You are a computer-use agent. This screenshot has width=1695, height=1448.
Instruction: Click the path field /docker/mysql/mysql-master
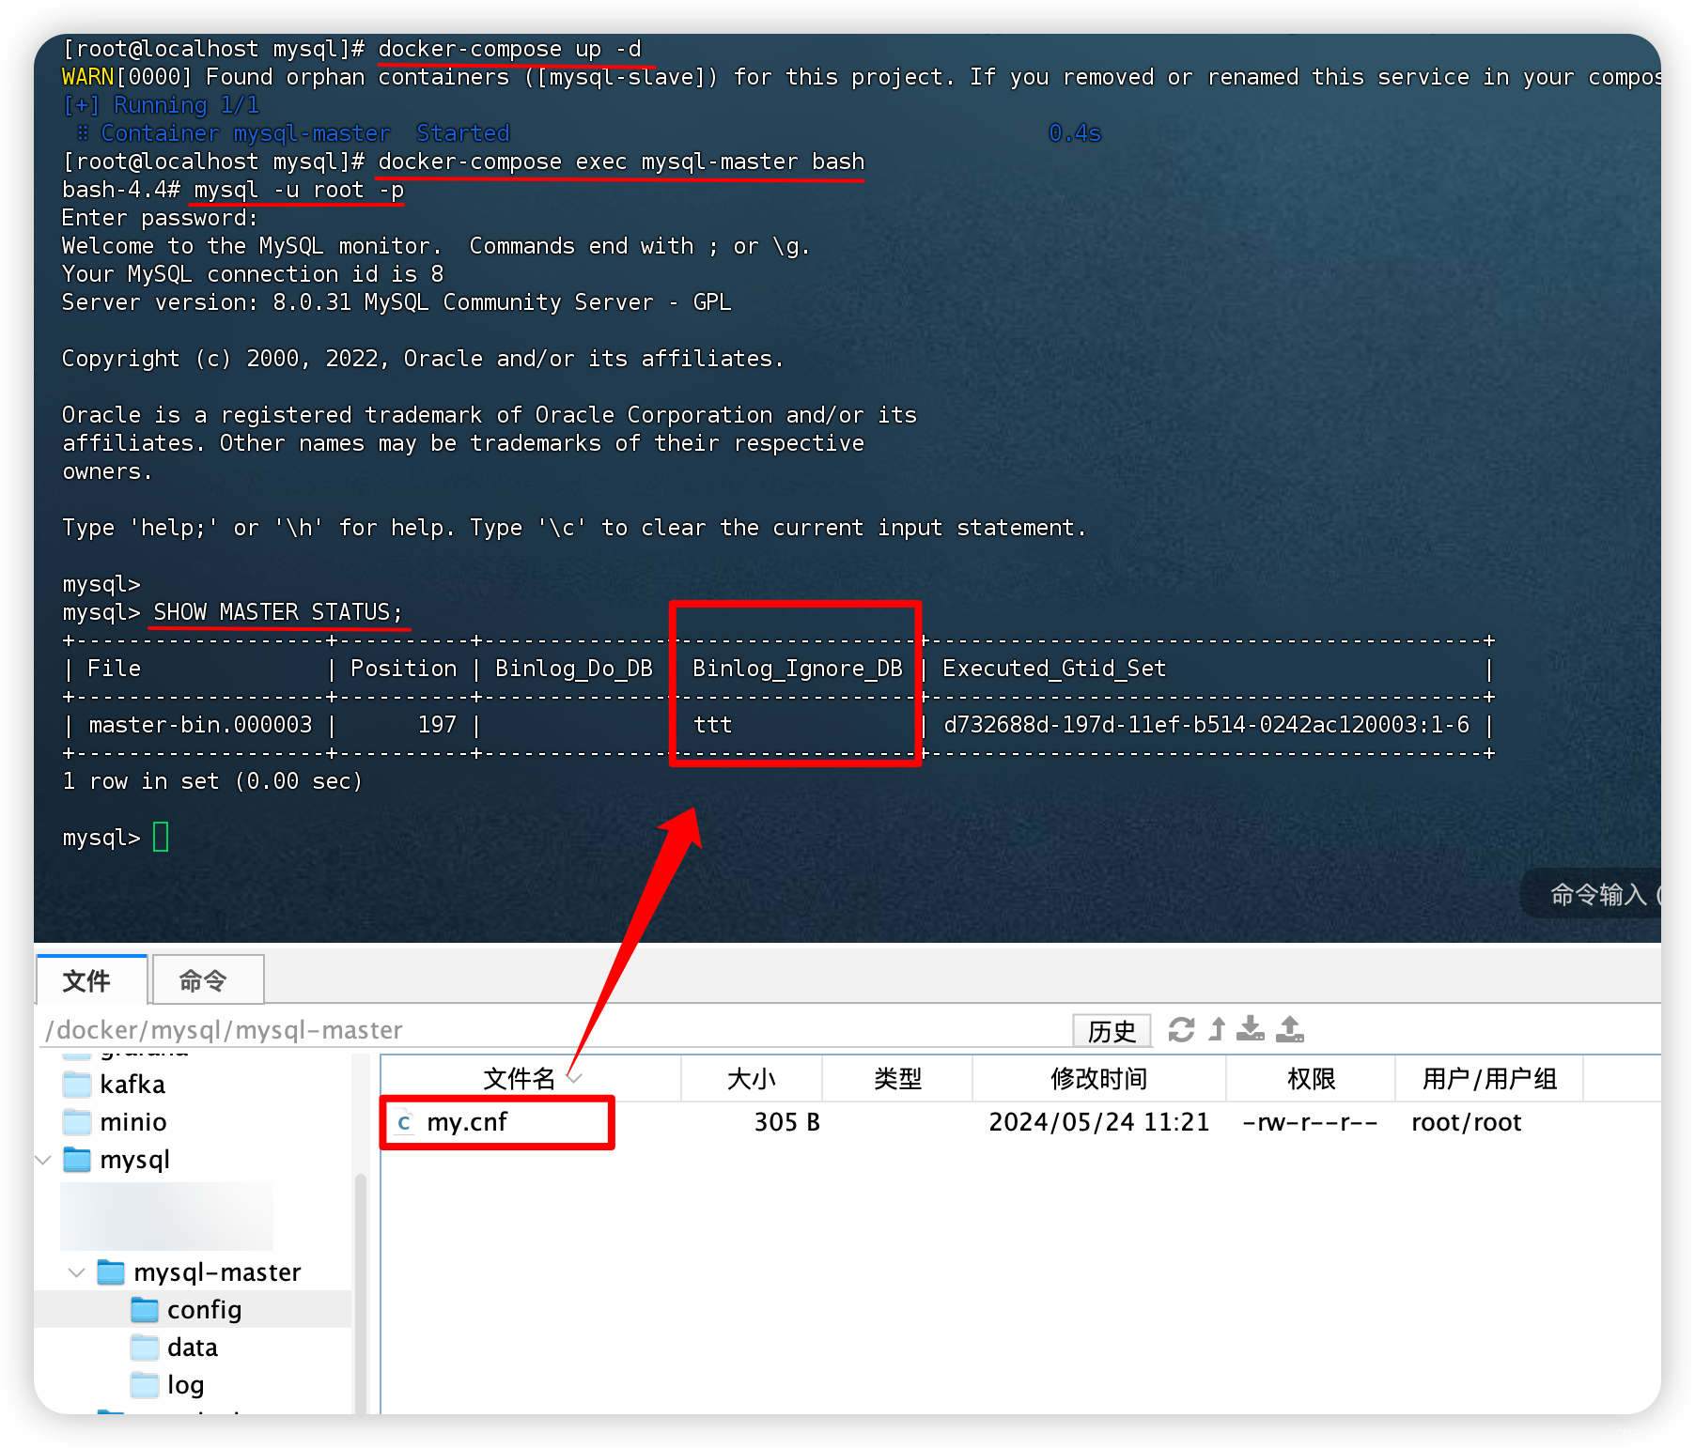554,1030
